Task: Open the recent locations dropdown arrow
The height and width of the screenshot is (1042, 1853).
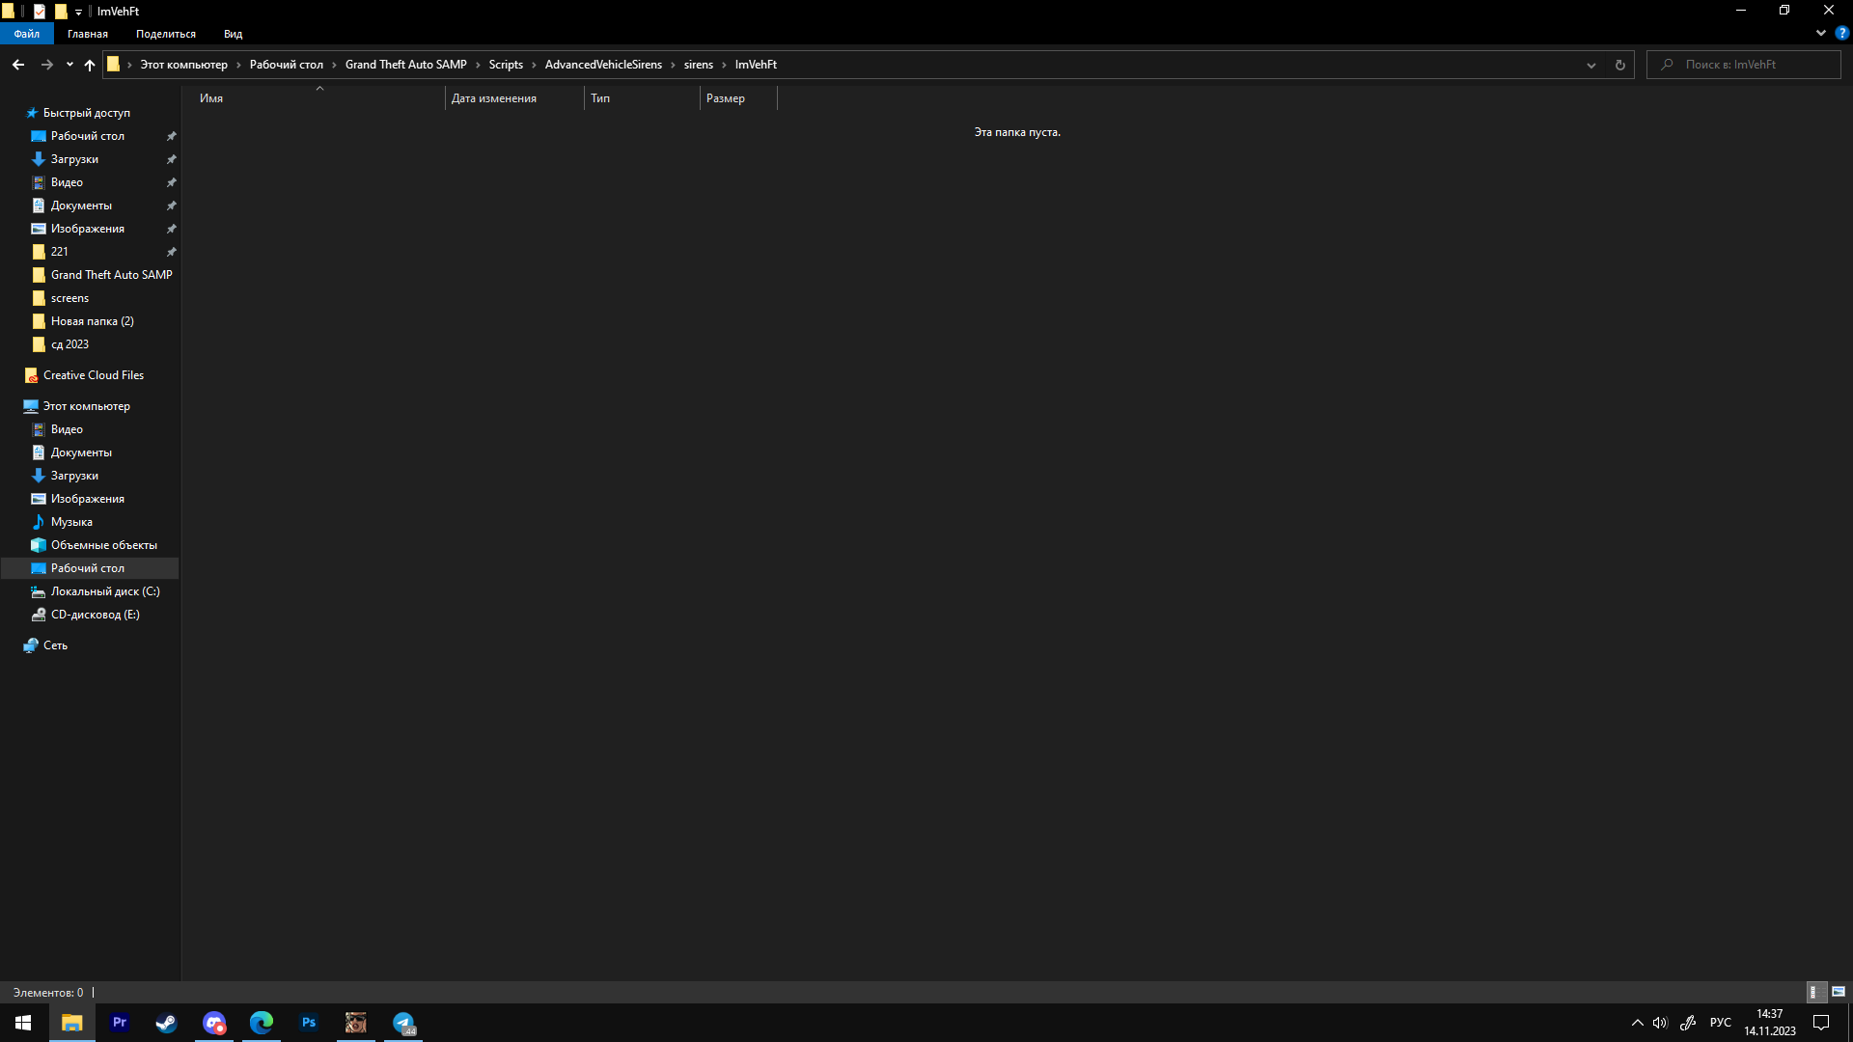Action: pos(69,65)
